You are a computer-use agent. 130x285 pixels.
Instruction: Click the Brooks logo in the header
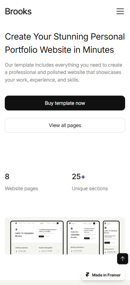18,11
